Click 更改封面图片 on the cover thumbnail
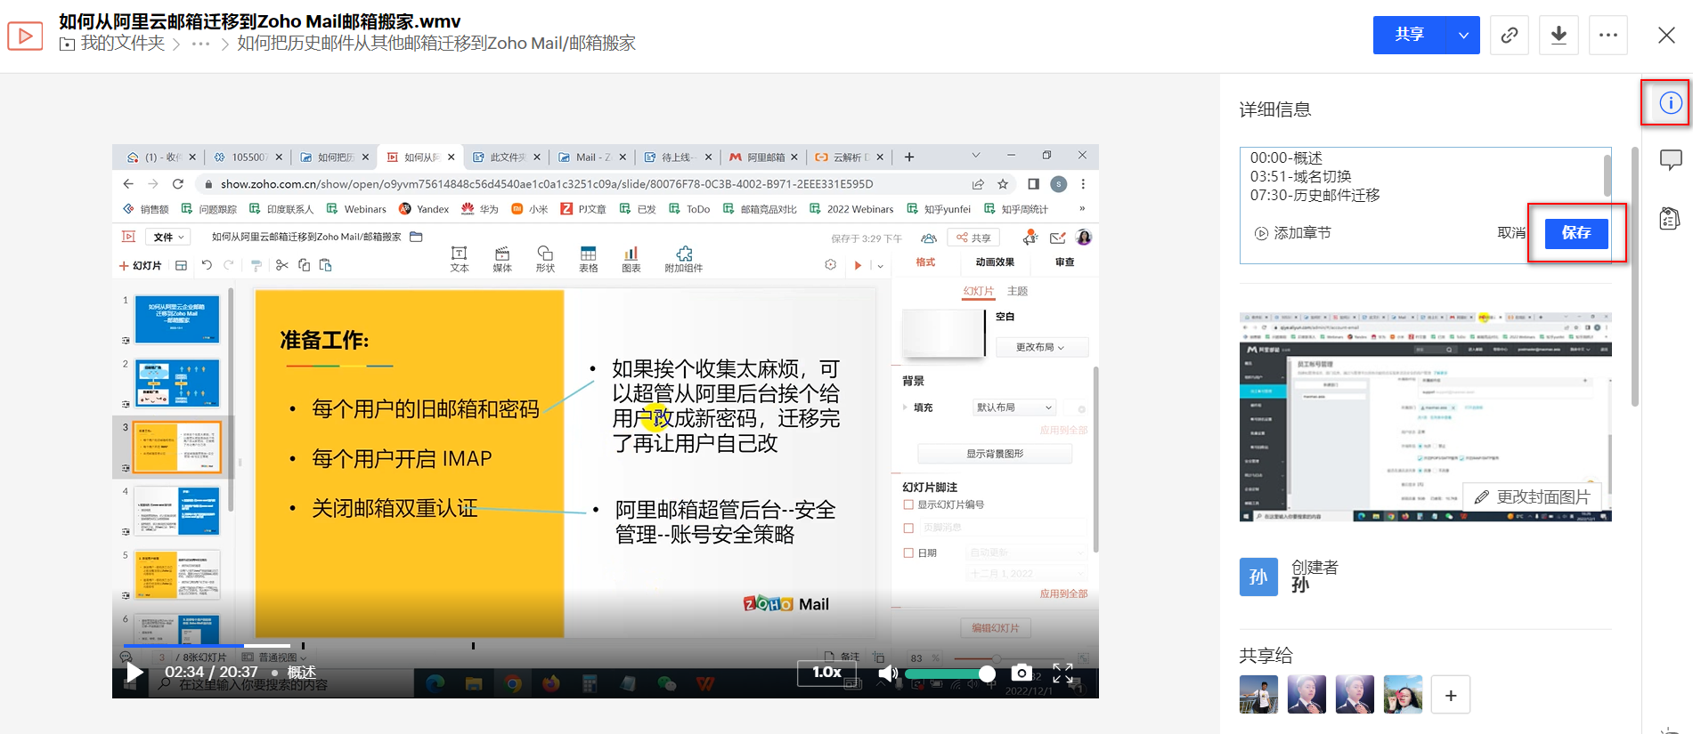 [1534, 496]
